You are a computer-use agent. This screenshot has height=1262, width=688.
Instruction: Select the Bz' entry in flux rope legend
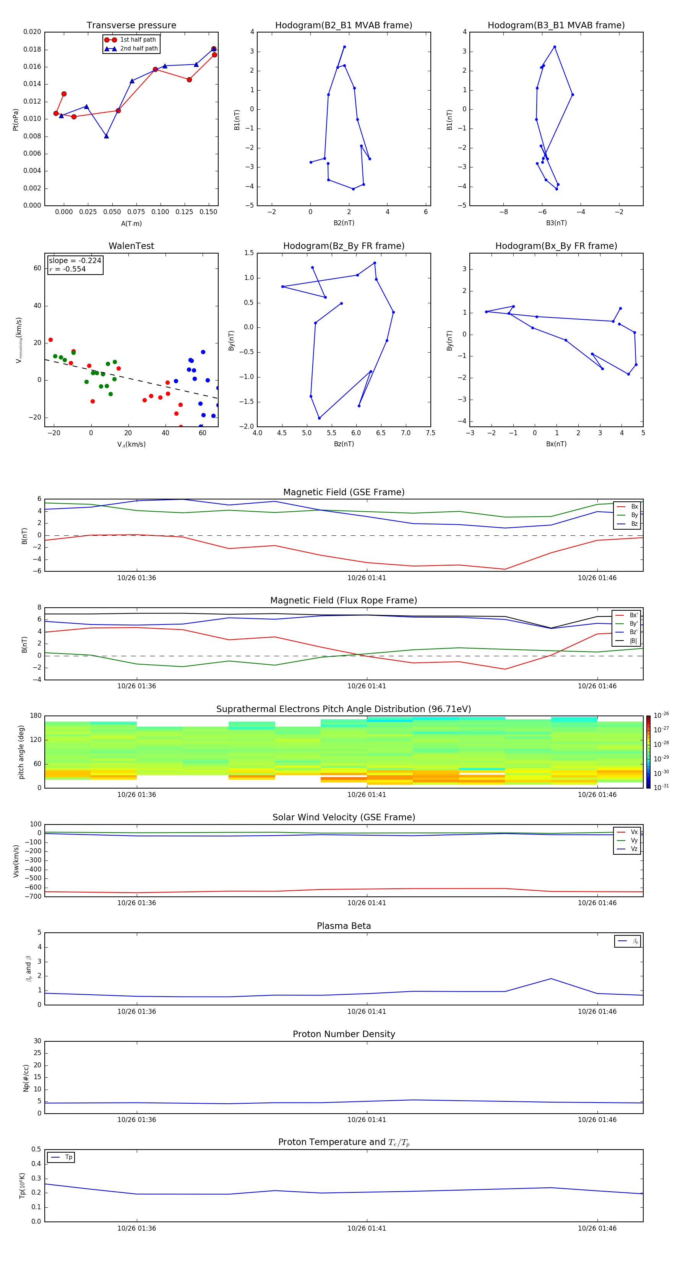[x=627, y=632]
